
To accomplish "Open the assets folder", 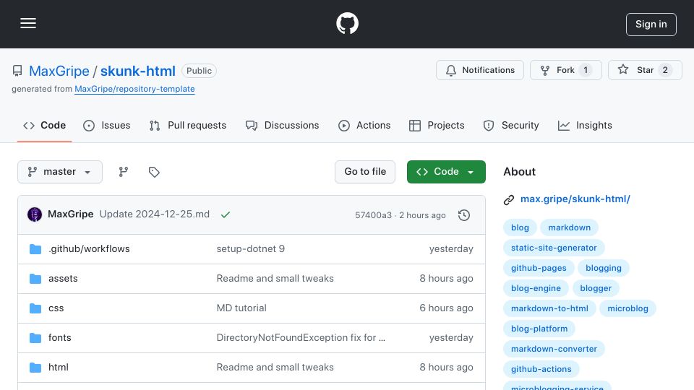I will tap(63, 279).
